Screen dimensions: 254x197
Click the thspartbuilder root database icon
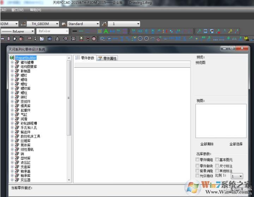point(12,58)
